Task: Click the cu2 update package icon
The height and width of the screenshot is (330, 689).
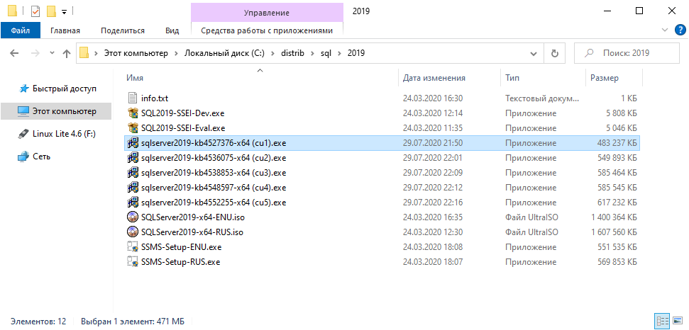Action: click(133, 158)
